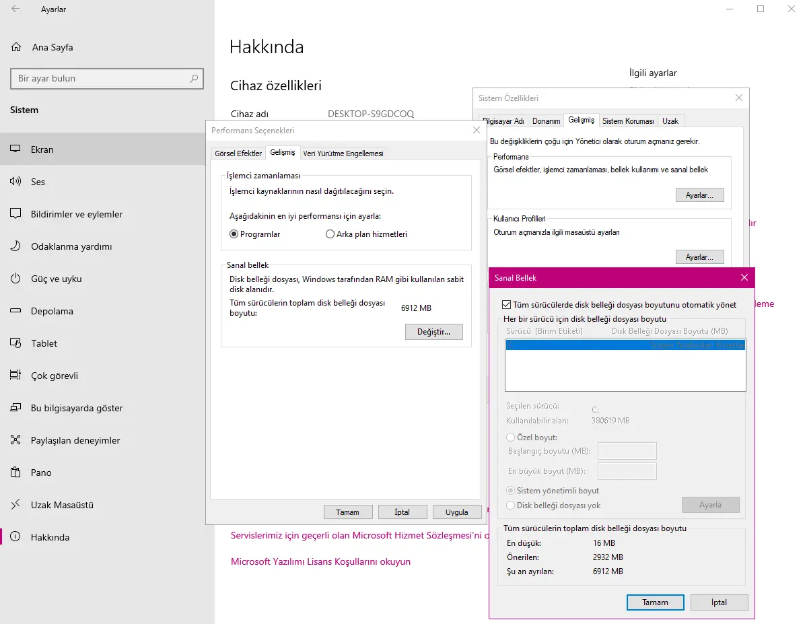Image resolution: width=805 pixels, height=624 pixels.
Task: Maximize the Ayarlar window
Action: pyautogui.click(x=761, y=9)
